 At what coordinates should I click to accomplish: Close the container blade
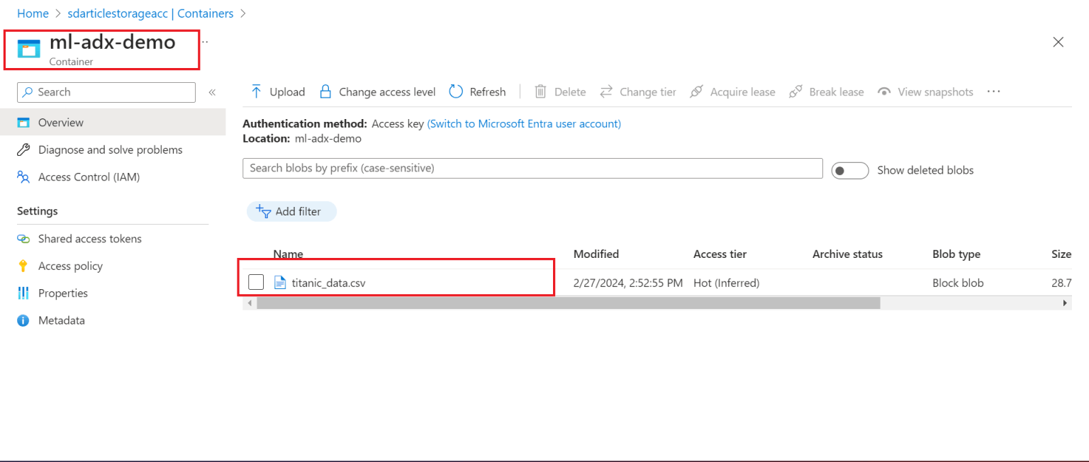[x=1058, y=43]
